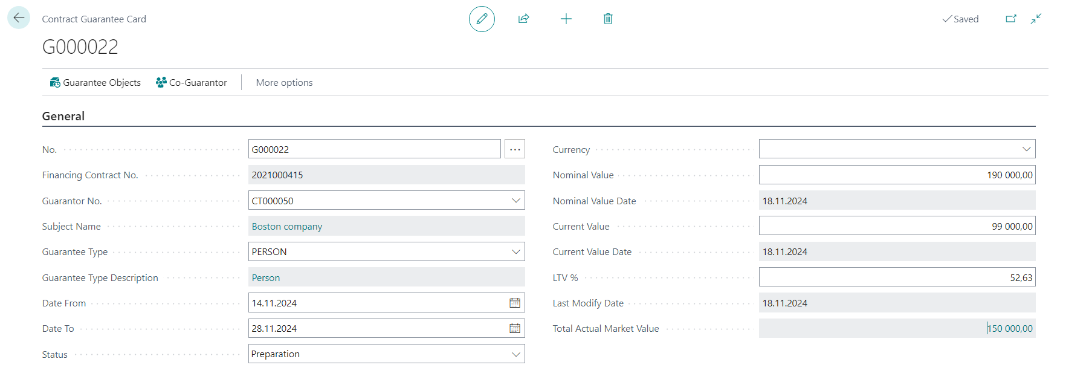1092x385 pixels.
Task: Click the No. field ellipsis button
Action: (x=515, y=149)
